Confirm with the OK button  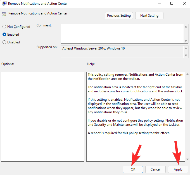point(133,169)
